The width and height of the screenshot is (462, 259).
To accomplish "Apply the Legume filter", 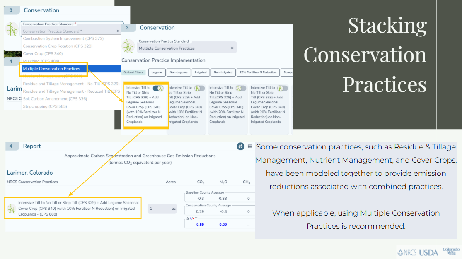I will coord(157,72).
